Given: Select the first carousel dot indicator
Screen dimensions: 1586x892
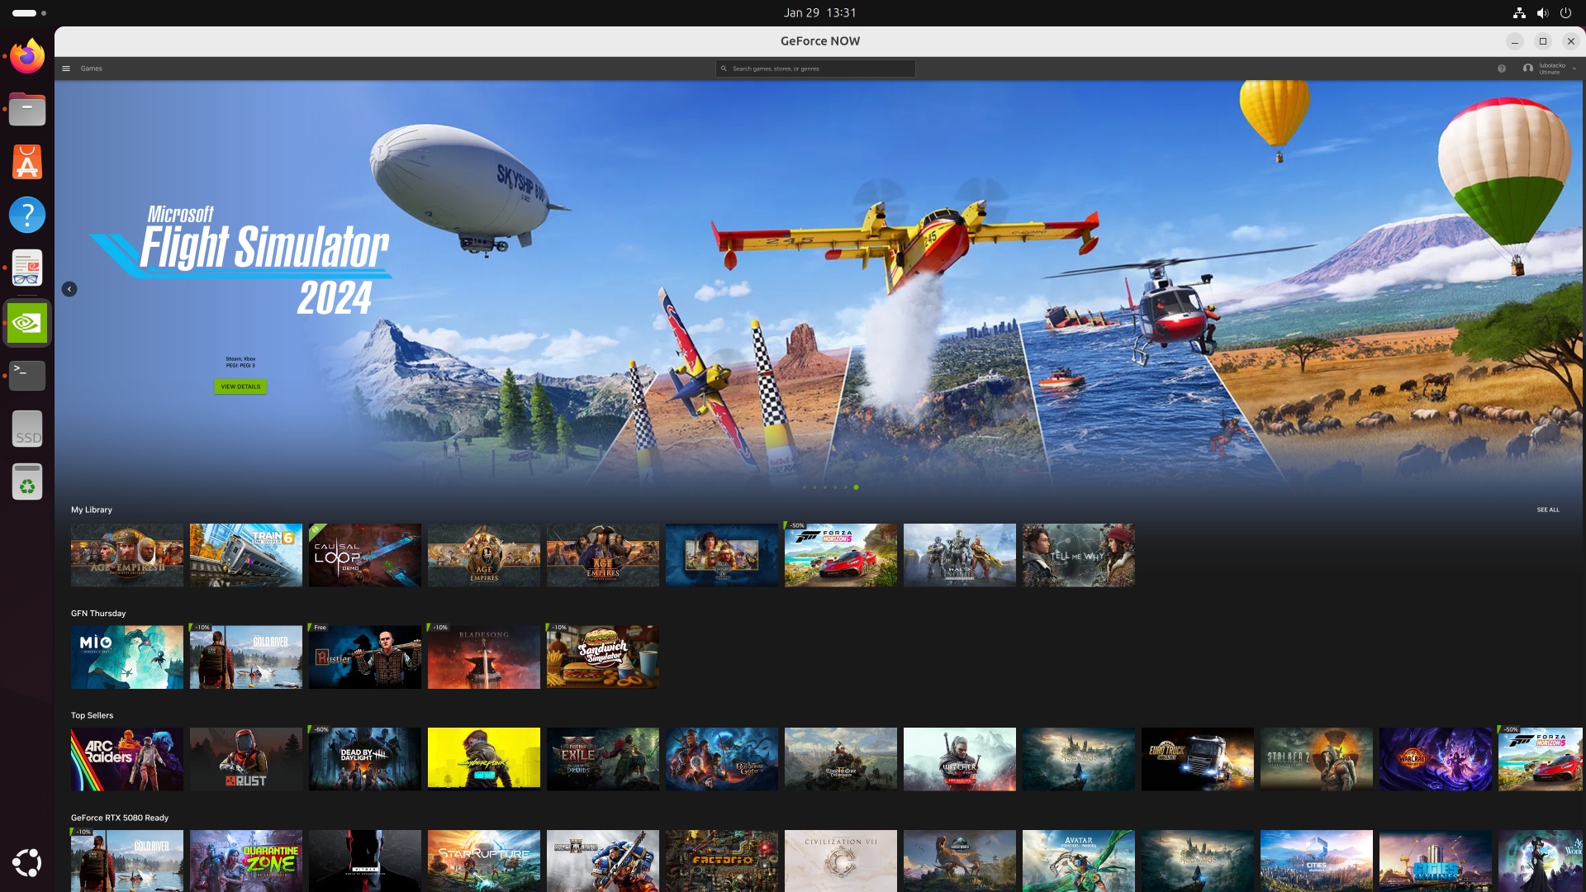Looking at the screenshot, I should click(805, 487).
